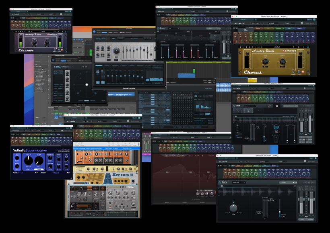
Task: Open the preset dropdown in the Ozone plugin
Action: pos(283,182)
